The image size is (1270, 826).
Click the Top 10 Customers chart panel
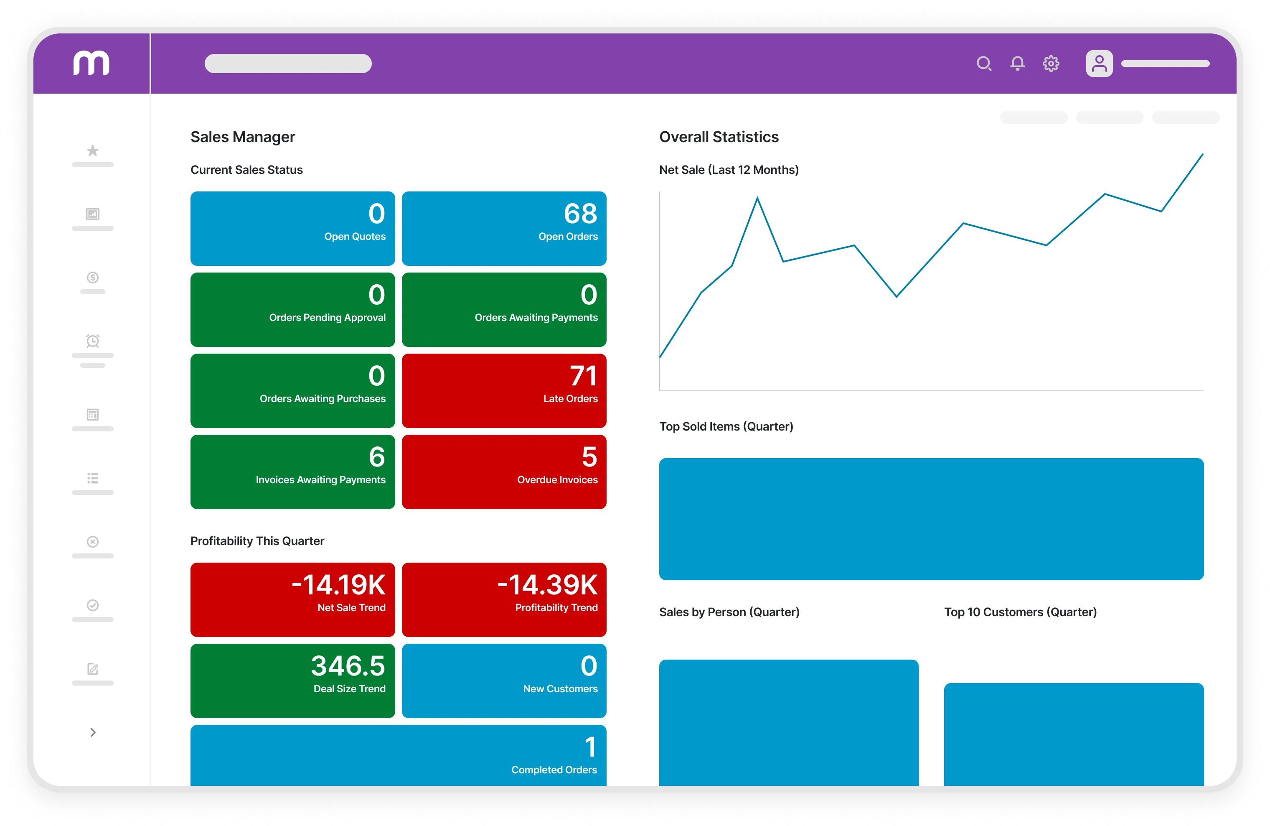(1074, 735)
